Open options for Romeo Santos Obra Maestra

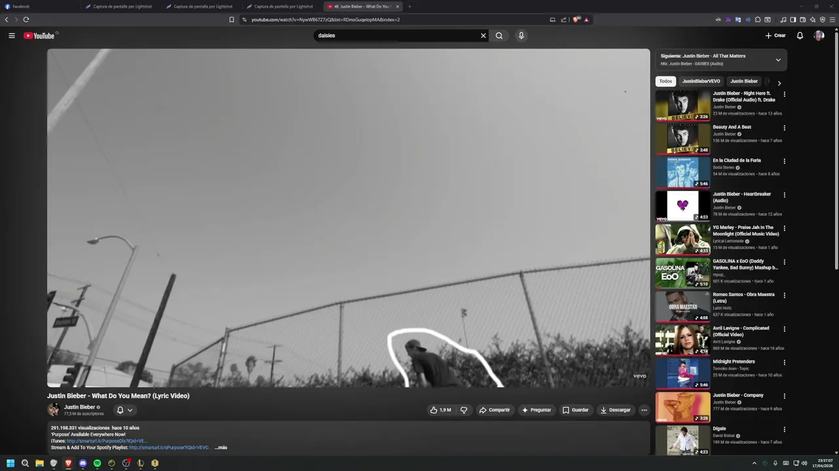coord(784,295)
